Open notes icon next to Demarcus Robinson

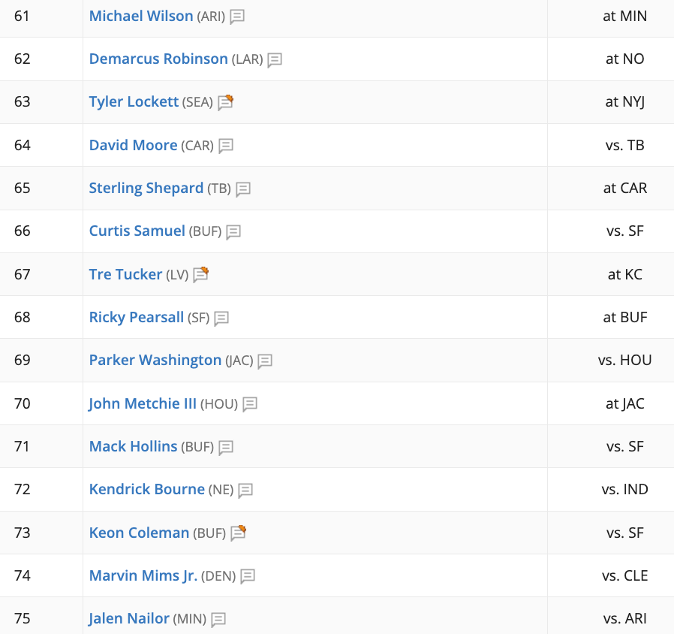pos(275,60)
